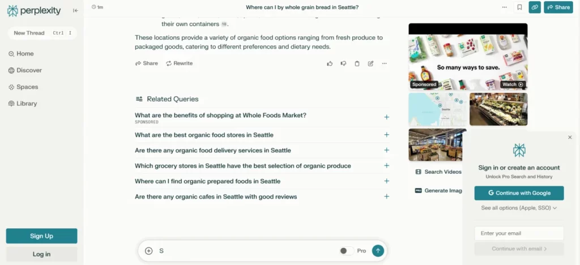Click the edit query pencil icon
The width and height of the screenshot is (580, 265).
pos(370,63)
